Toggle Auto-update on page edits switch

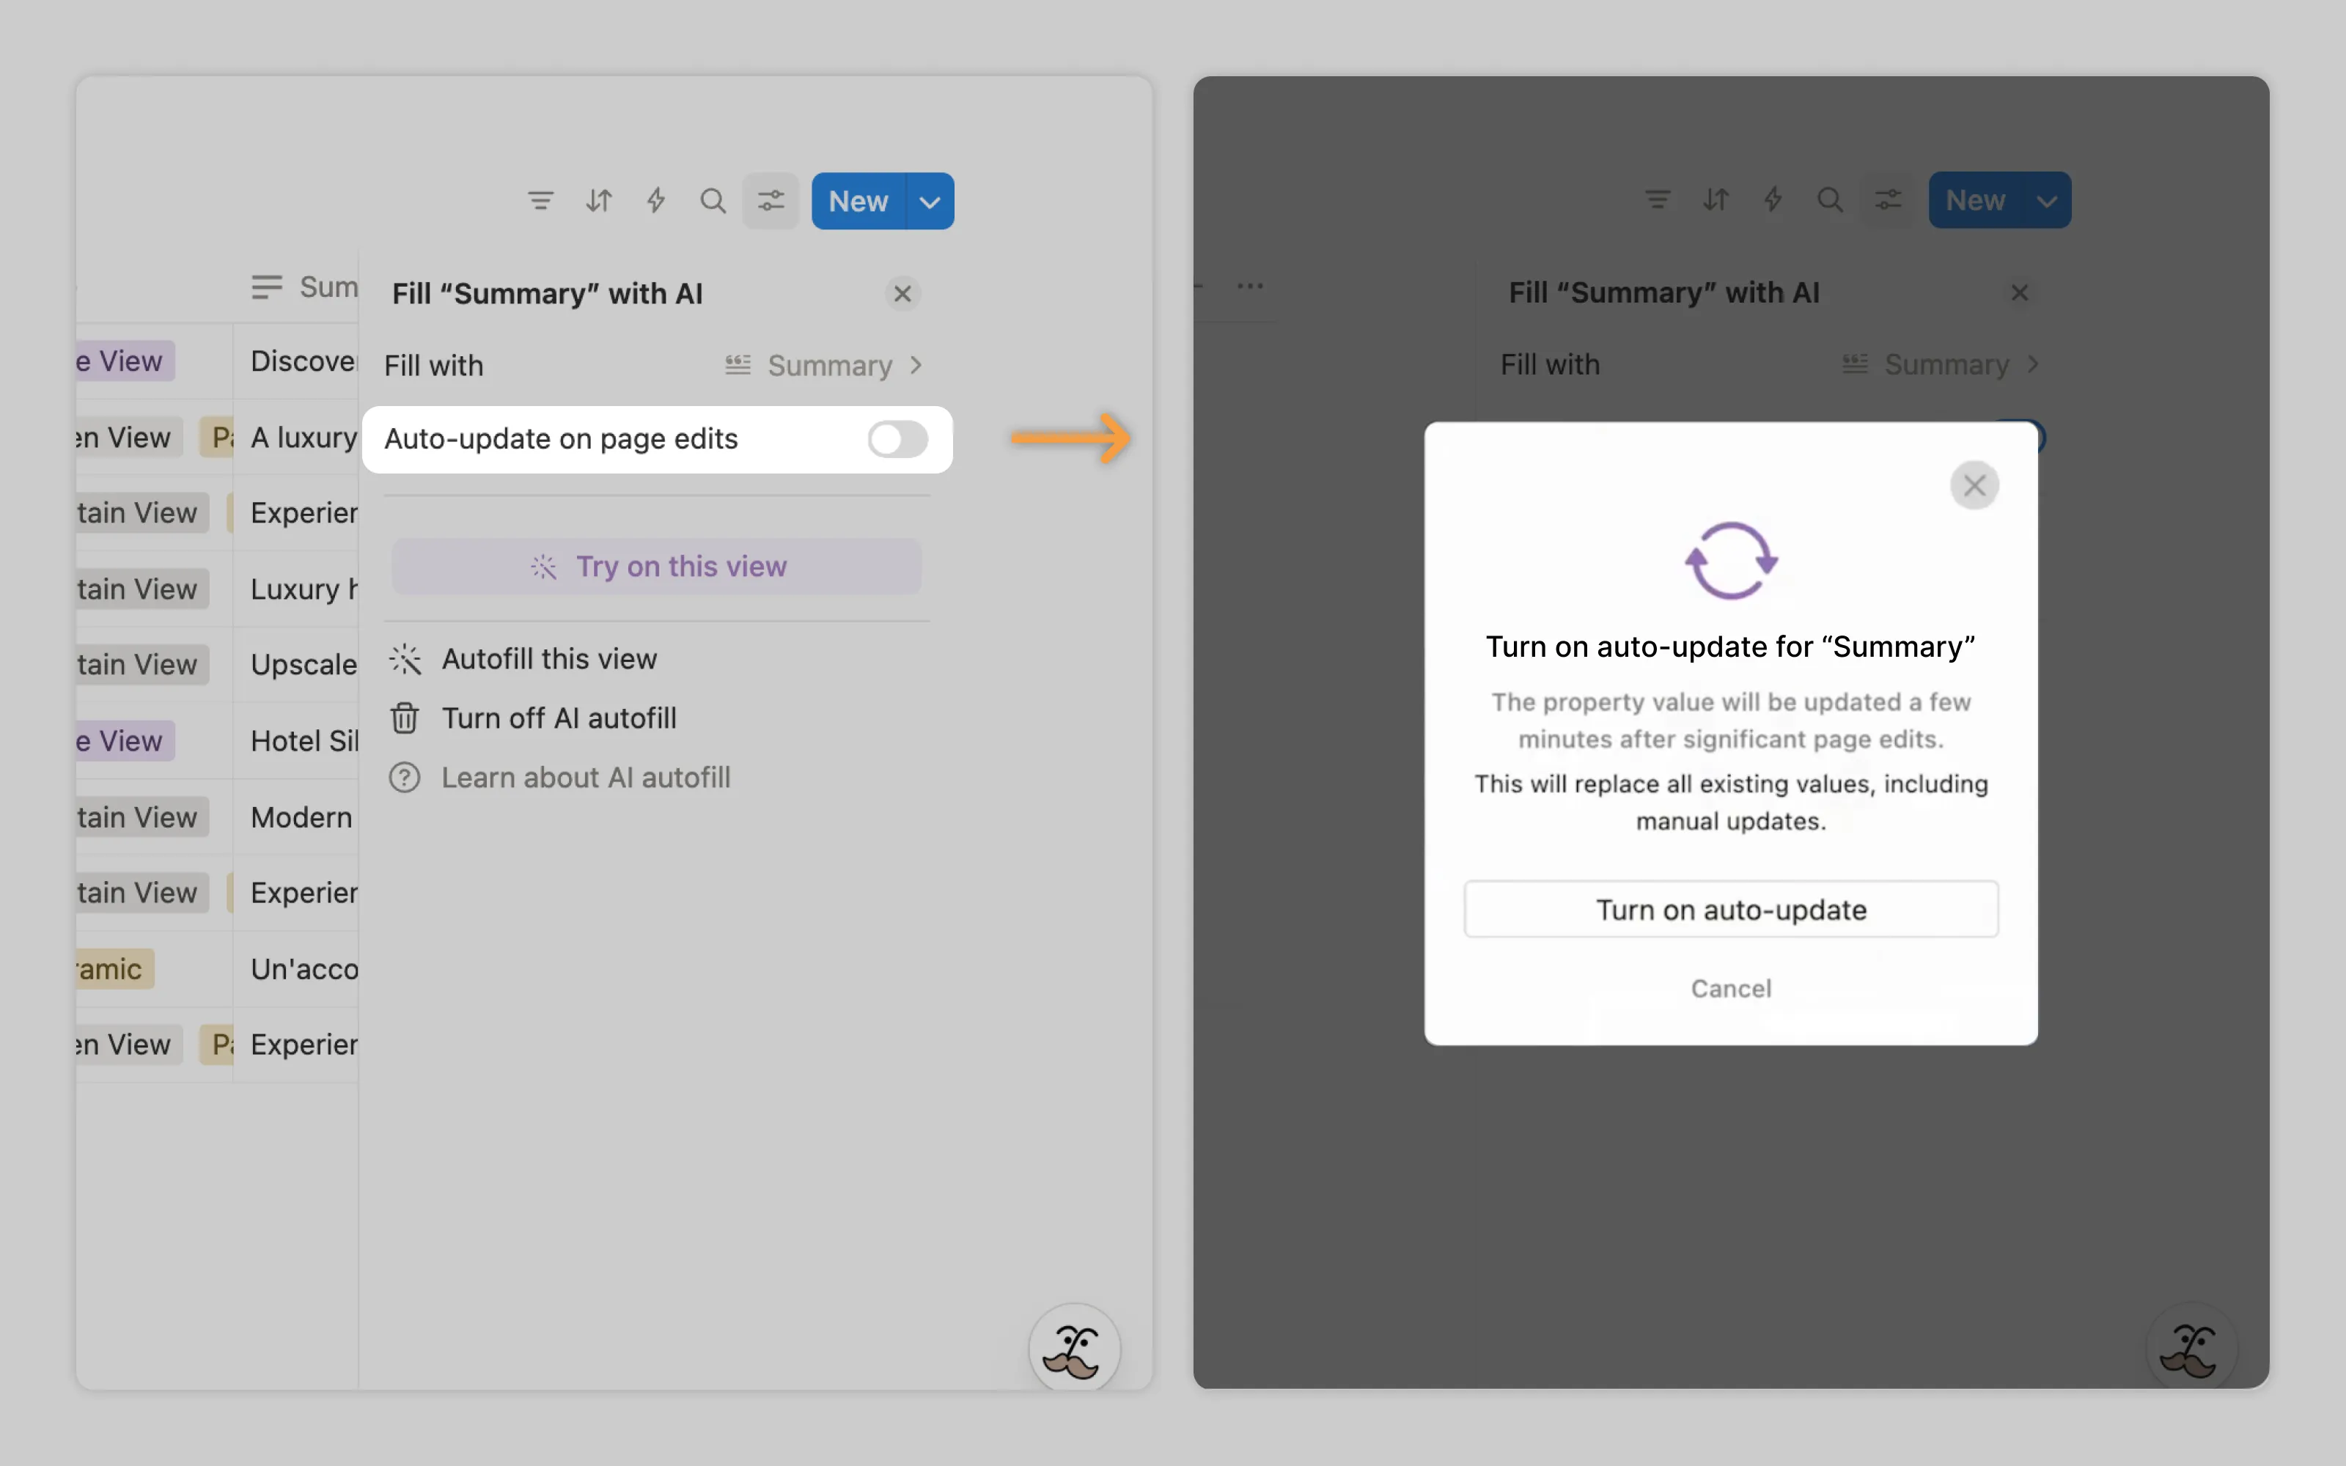pyautogui.click(x=897, y=439)
